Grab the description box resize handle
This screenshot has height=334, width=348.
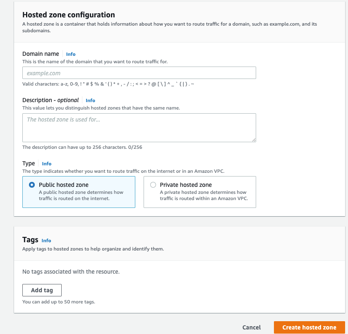point(254,140)
